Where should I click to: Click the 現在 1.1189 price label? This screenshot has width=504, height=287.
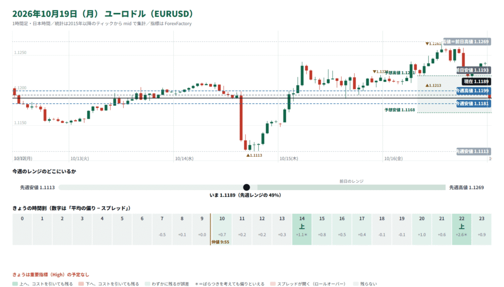pyautogui.click(x=476, y=82)
